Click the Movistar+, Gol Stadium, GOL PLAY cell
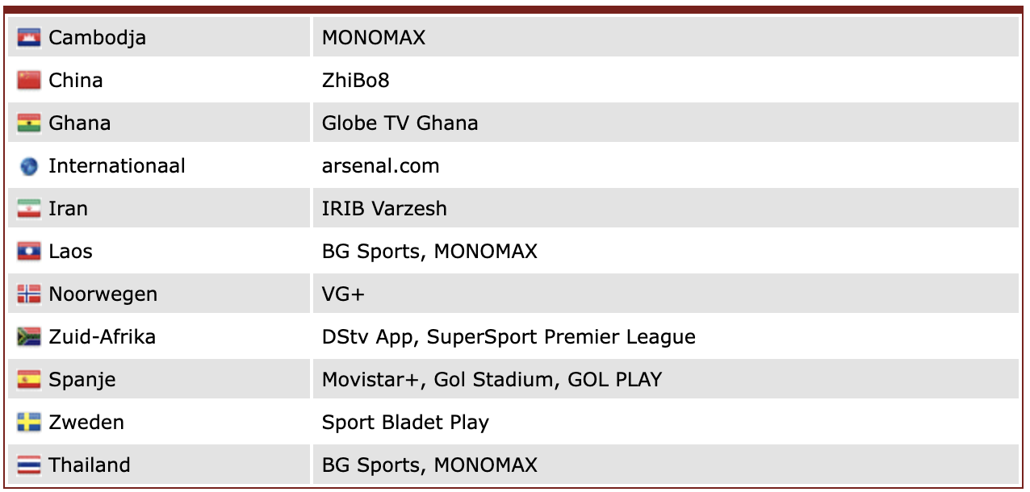The width and height of the screenshot is (1030, 492). point(492,380)
